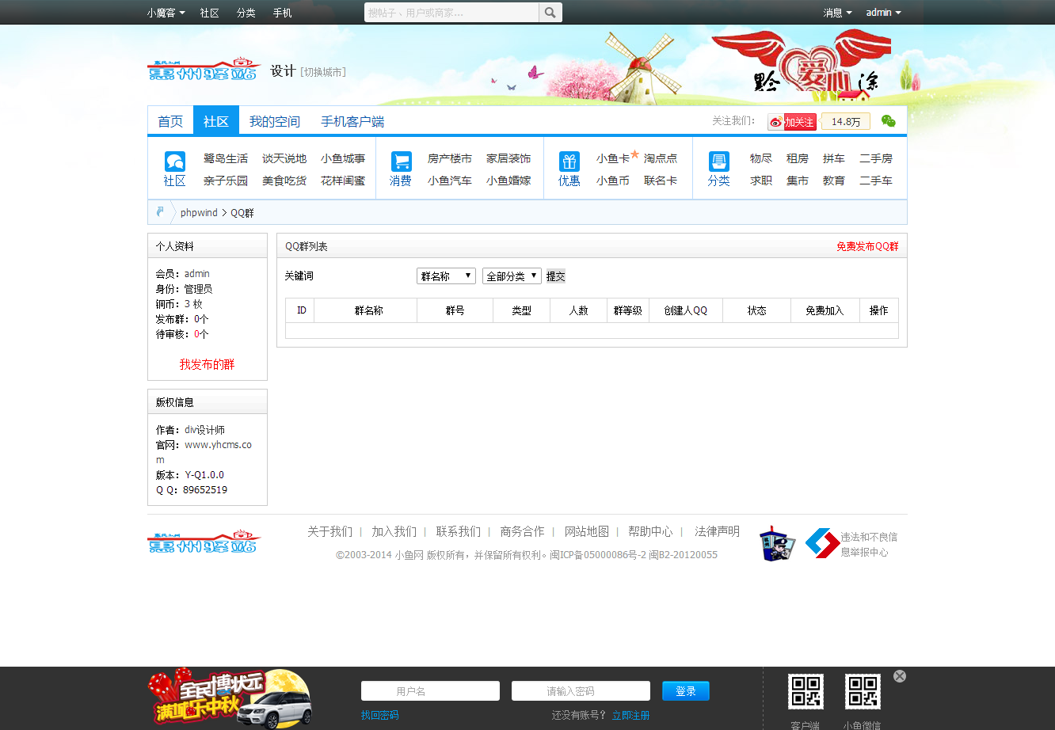Viewport: 1055px width, 730px height.
Task: Open 美食吃货 community link
Action: pyautogui.click(x=284, y=181)
